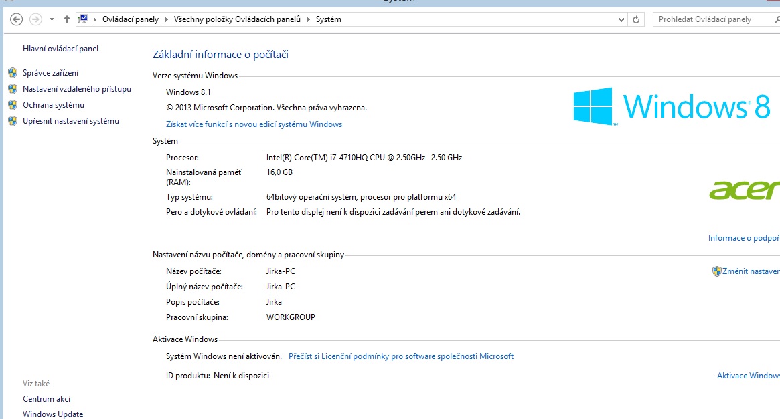The height and width of the screenshot is (419, 780).
Task: Click the Popis počítače value Jirka
Action: tap(274, 302)
